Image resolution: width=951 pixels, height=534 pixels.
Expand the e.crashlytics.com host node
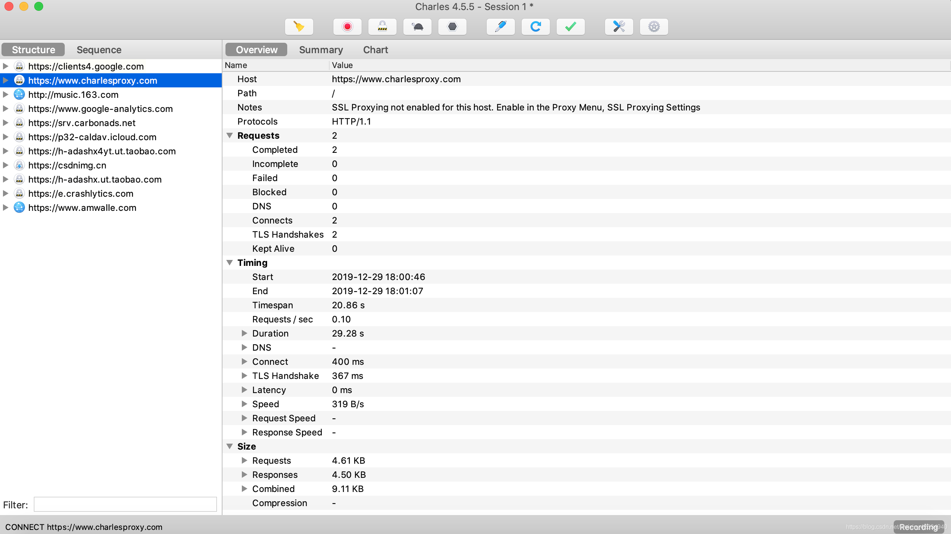[6, 193]
